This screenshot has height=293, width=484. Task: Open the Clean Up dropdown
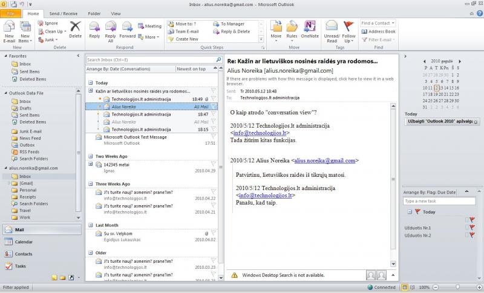(x=52, y=31)
